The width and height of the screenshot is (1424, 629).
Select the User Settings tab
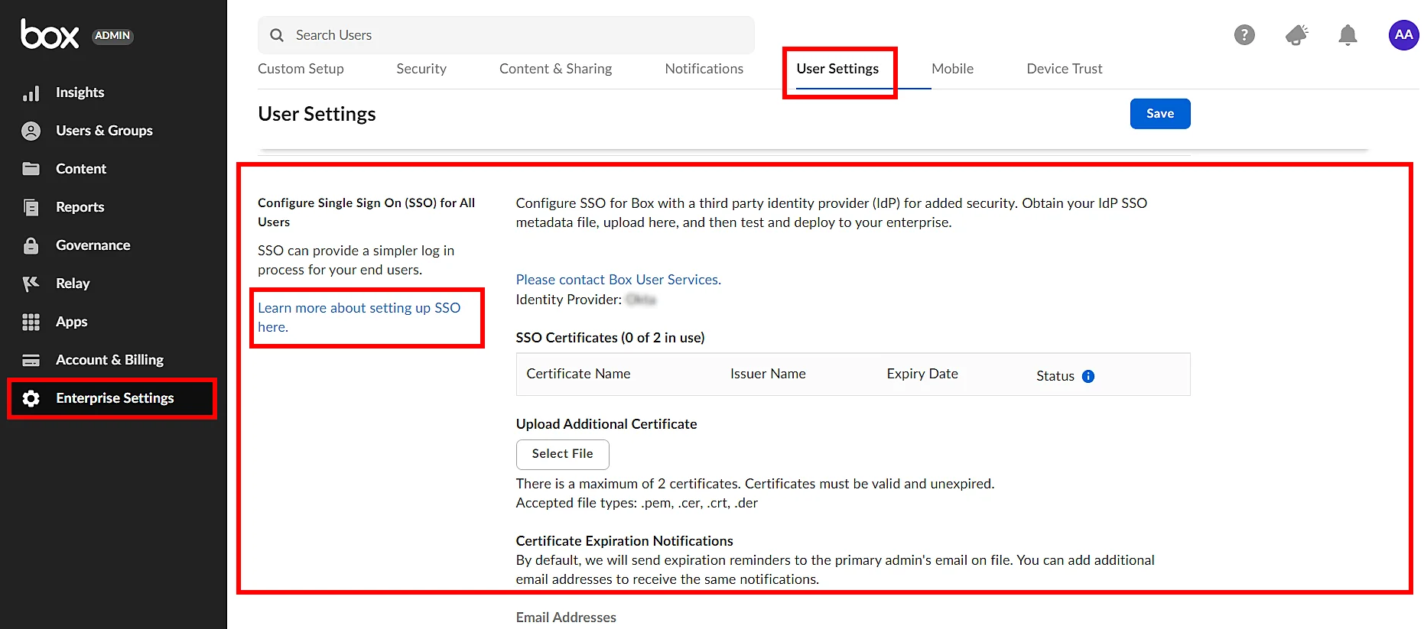[837, 69]
